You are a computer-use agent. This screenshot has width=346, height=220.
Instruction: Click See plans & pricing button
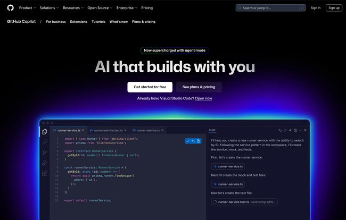[199, 87]
